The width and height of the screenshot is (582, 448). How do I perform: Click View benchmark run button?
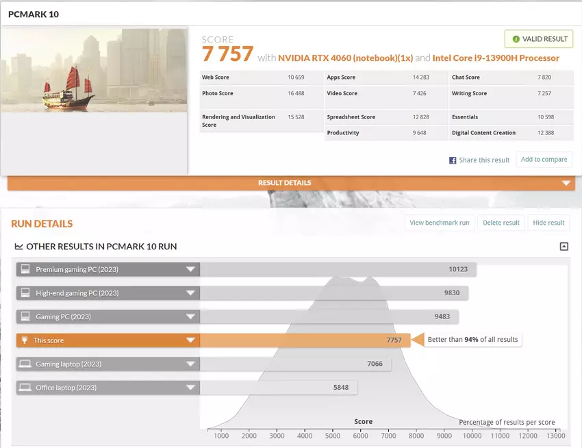(440, 223)
